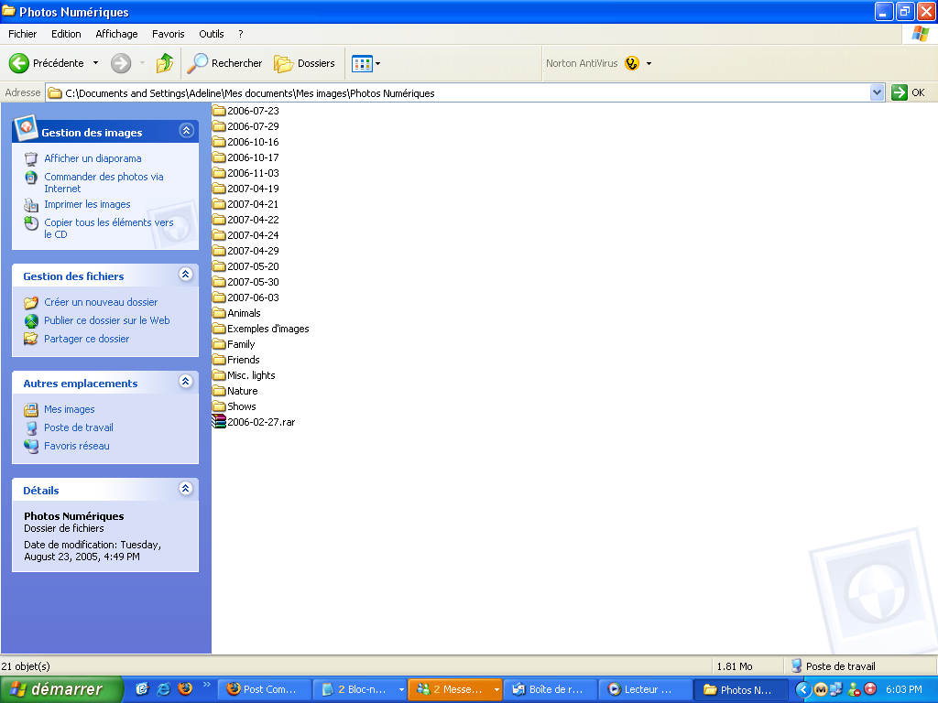Collapse the Détails panel
This screenshot has height=703, width=938.
click(186, 489)
